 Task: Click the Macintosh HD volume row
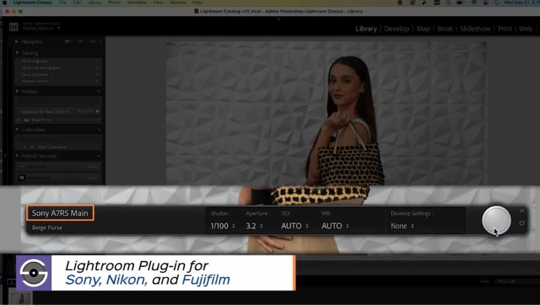[x=59, y=112]
